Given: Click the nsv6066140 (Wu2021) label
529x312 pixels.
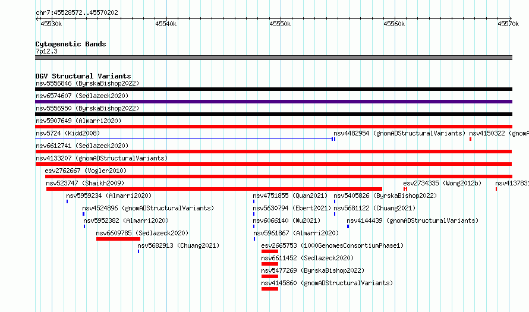Looking at the screenshot, I should tap(286, 220).
